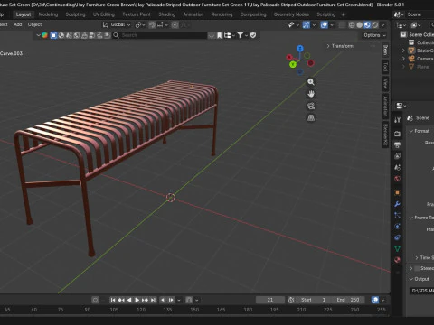This screenshot has height=325, width=434.
Task: Open the shading options dropdown arrow
Action: tap(383, 25)
